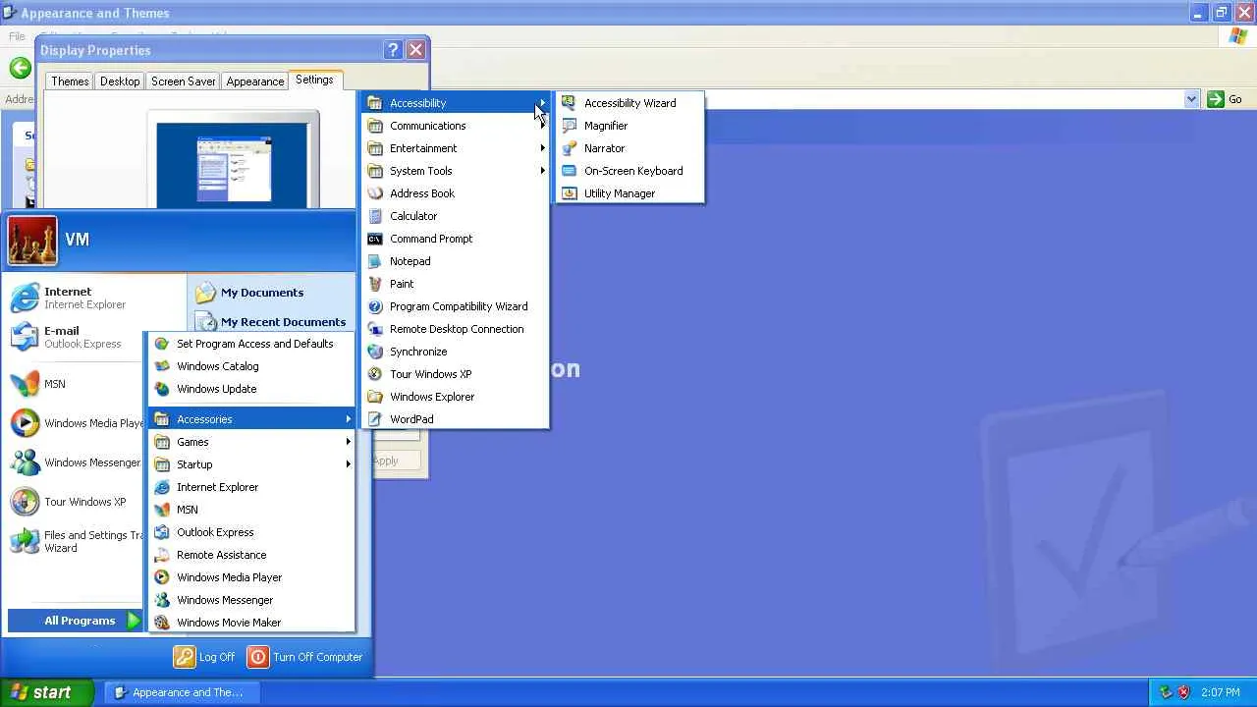Image resolution: width=1257 pixels, height=707 pixels.
Task: Open Windows Media Player in All Programs list
Action: (x=251, y=577)
